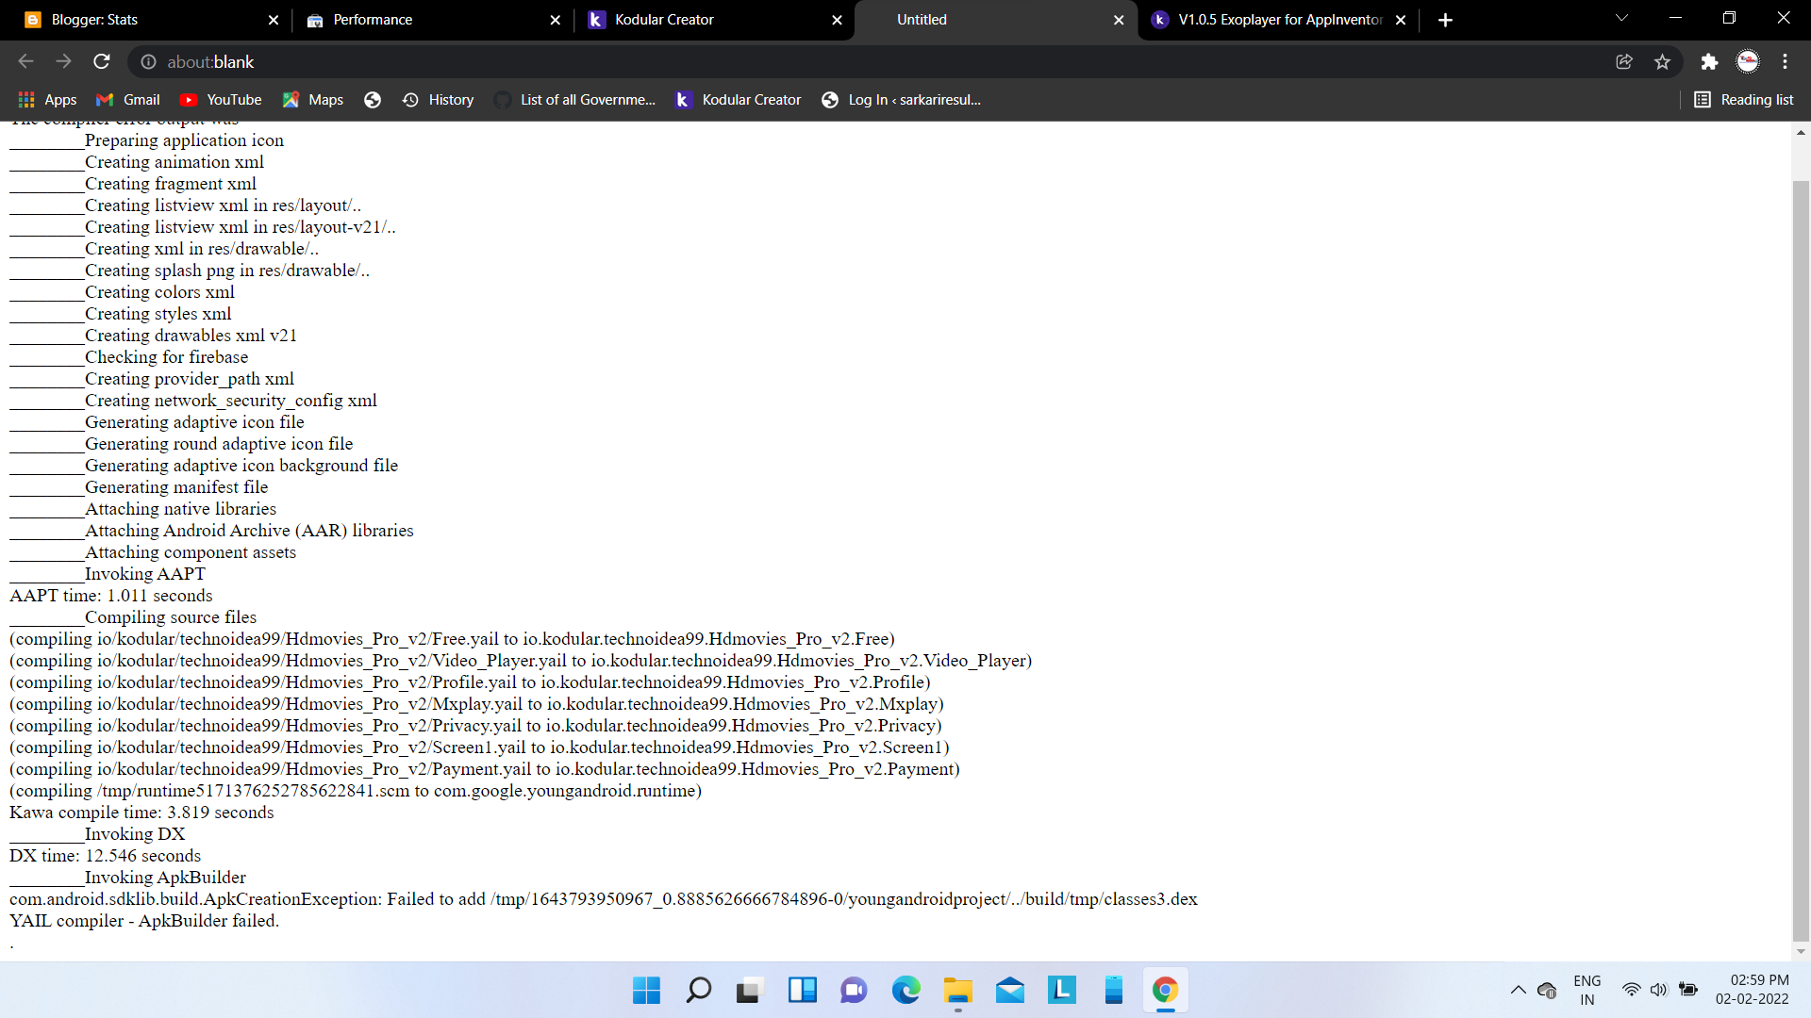The width and height of the screenshot is (1811, 1018).
Task: Open the Reading list button
Action: tap(1743, 100)
